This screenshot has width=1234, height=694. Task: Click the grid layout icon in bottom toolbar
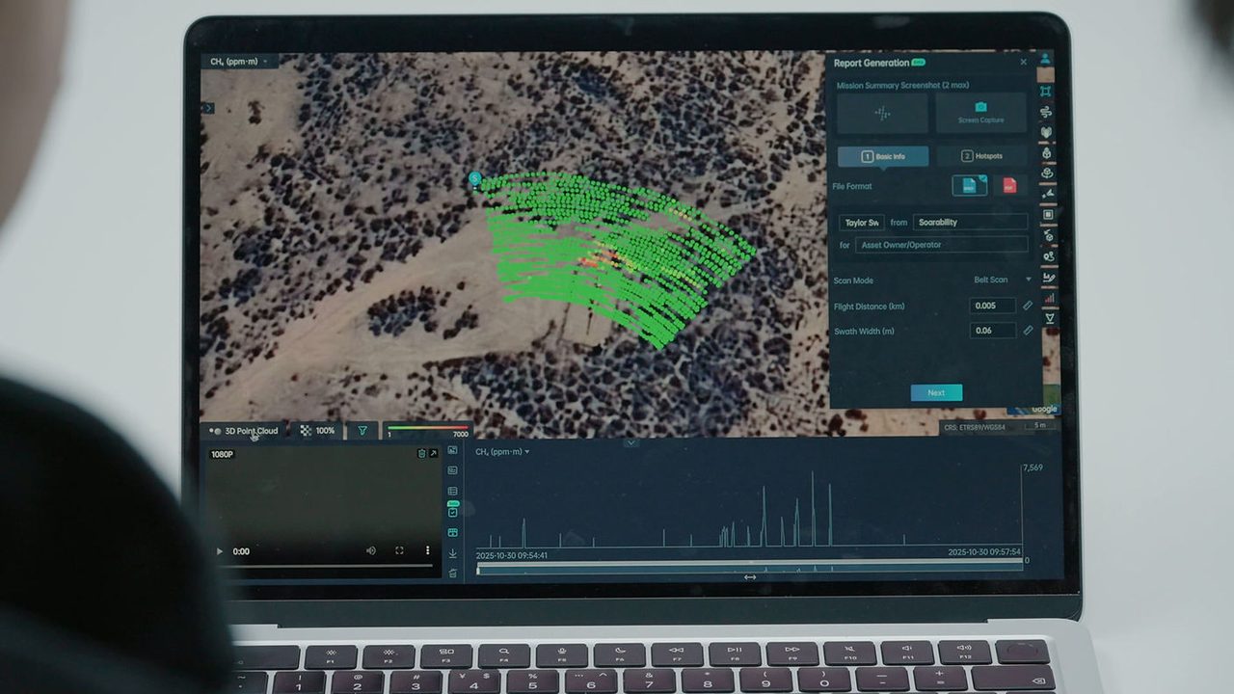point(452,532)
